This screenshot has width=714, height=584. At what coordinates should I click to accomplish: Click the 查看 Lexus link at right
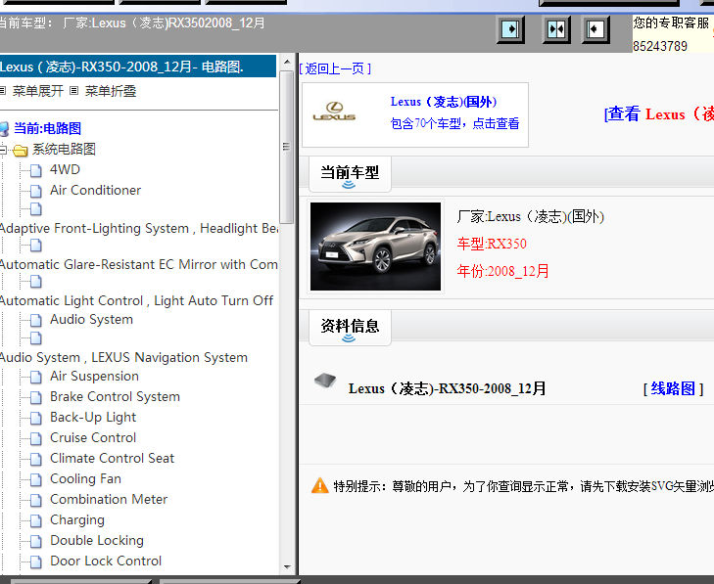click(x=658, y=114)
